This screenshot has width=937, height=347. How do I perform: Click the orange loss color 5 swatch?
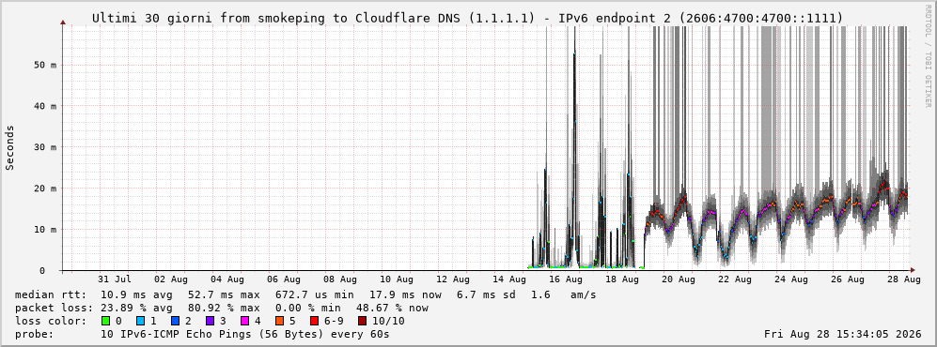coord(279,321)
